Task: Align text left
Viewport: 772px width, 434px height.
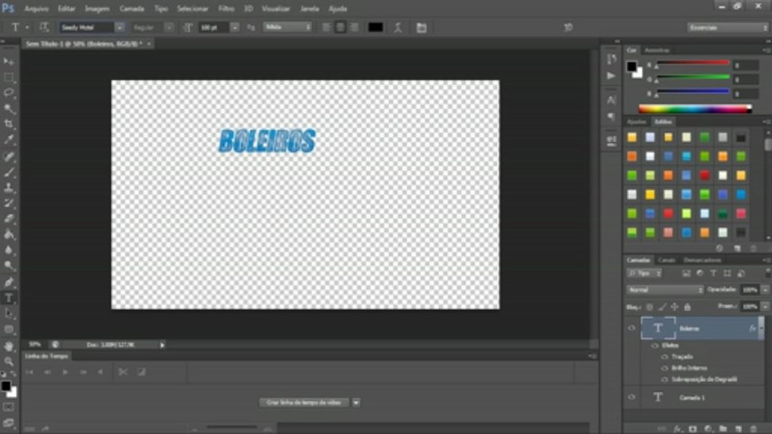Action: [x=327, y=27]
